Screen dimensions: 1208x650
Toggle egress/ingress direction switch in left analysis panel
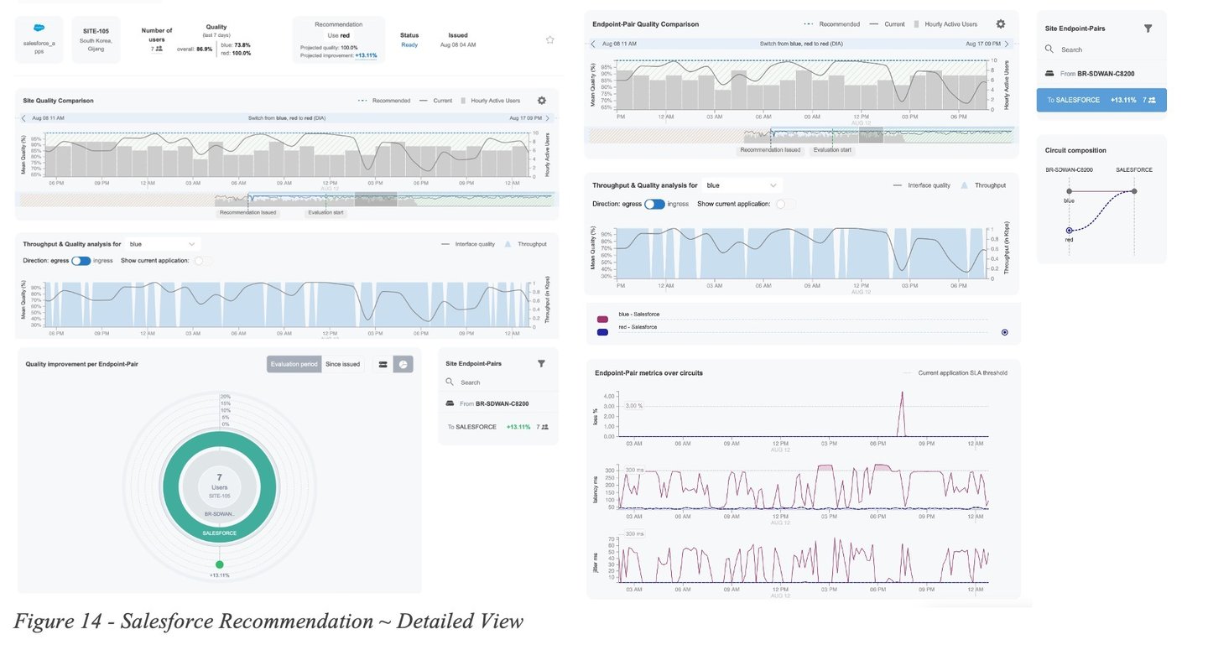click(x=81, y=261)
